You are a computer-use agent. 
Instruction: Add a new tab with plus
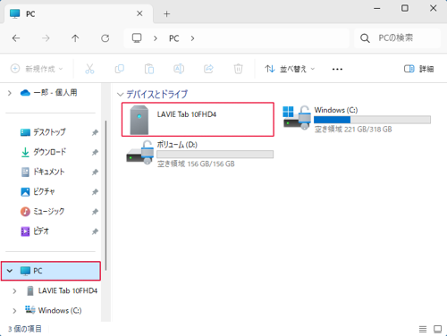pos(167,13)
